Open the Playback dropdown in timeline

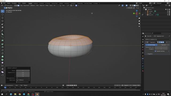(x=9, y=85)
